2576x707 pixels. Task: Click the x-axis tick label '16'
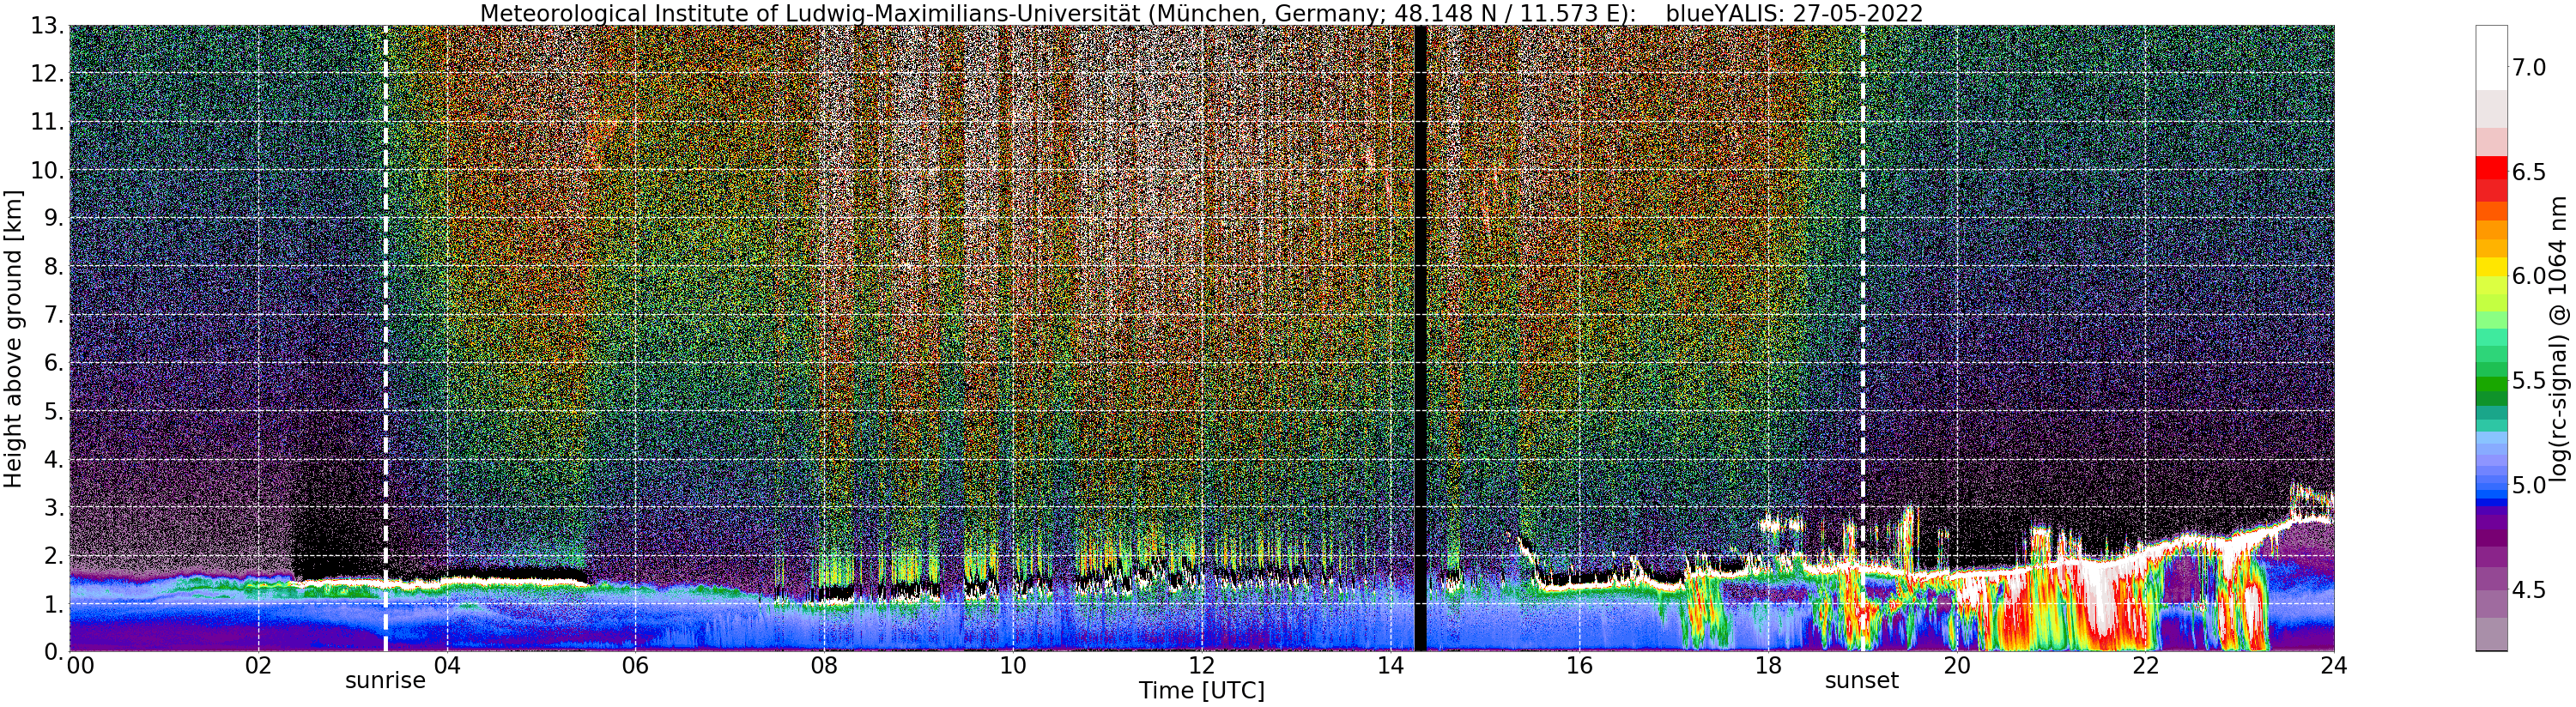pos(1579,667)
